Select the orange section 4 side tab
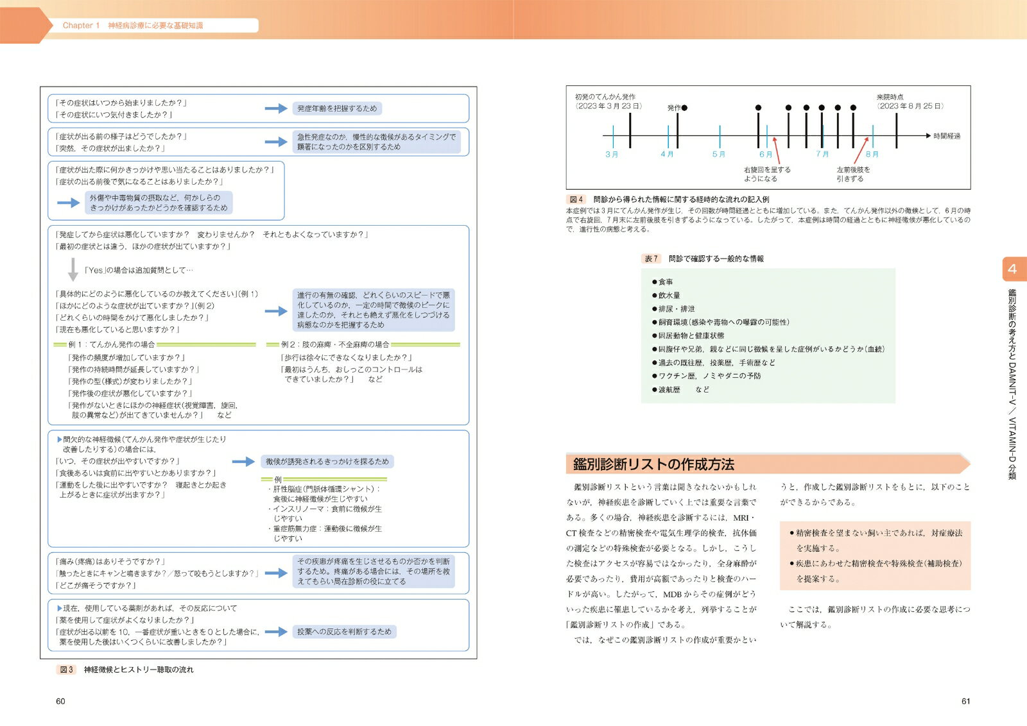This screenshot has width=1027, height=726. (x=1014, y=269)
